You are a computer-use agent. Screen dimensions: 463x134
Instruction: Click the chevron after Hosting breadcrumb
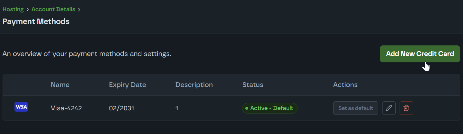tap(28, 10)
